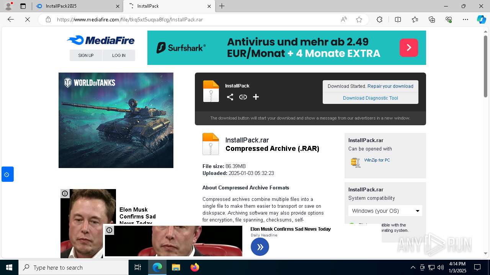
Task: Click Elon Musk Confirms Sad News headline
Action: click(x=291, y=229)
